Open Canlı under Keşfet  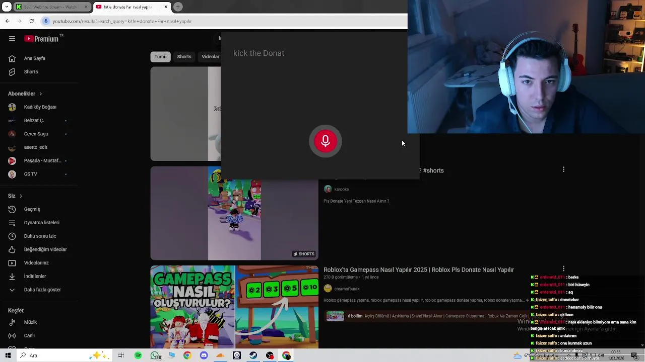[38, 335]
